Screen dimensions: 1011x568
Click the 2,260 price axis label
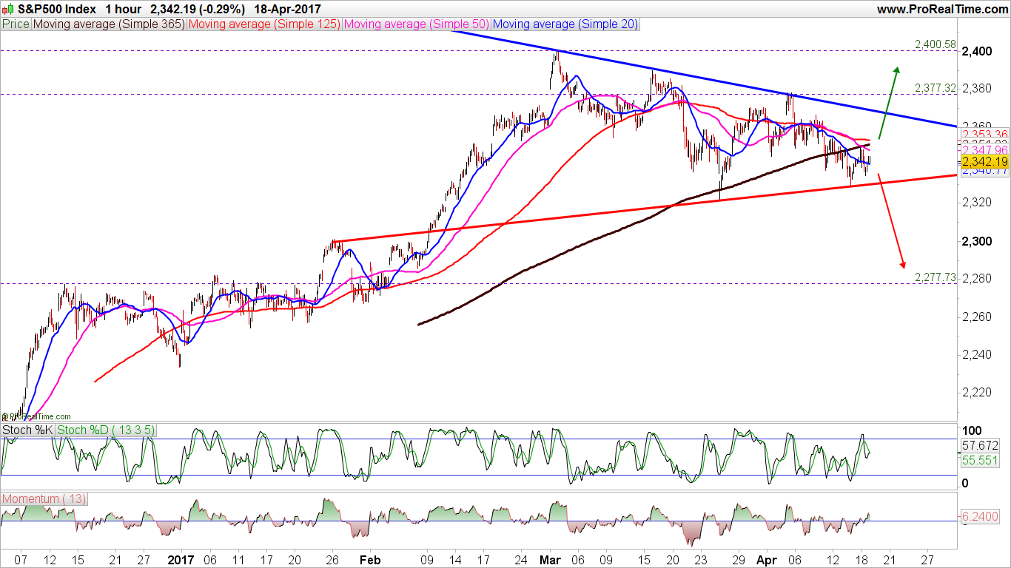[977, 317]
